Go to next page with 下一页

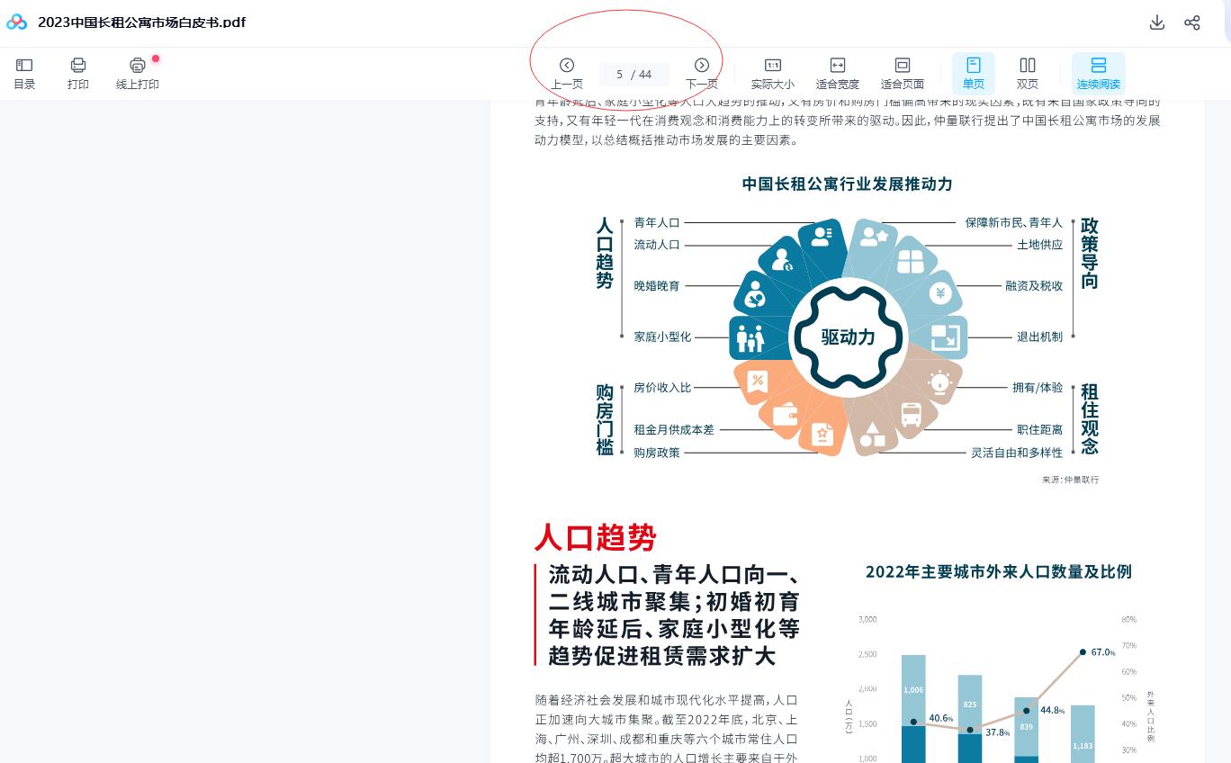coord(702,73)
